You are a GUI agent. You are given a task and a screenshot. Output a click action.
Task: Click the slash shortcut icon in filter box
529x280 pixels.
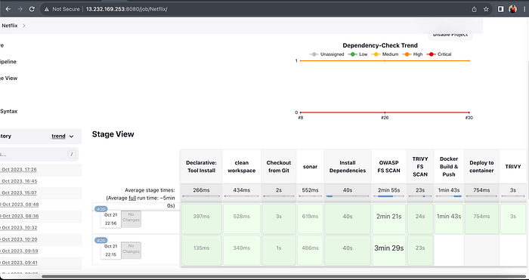tap(72, 154)
